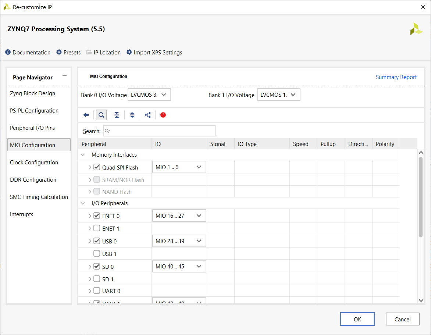Open Bank 0 I/O Voltage dropdown
This screenshot has width=431, height=335.
[x=149, y=95]
